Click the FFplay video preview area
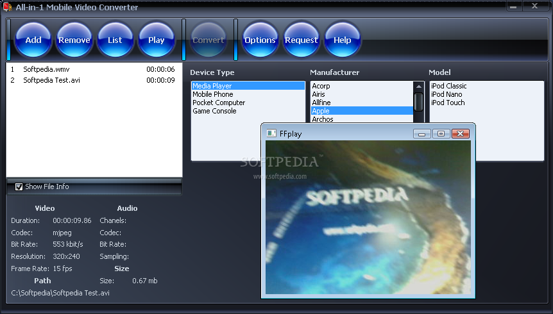The height and width of the screenshot is (314, 553). [x=368, y=217]
